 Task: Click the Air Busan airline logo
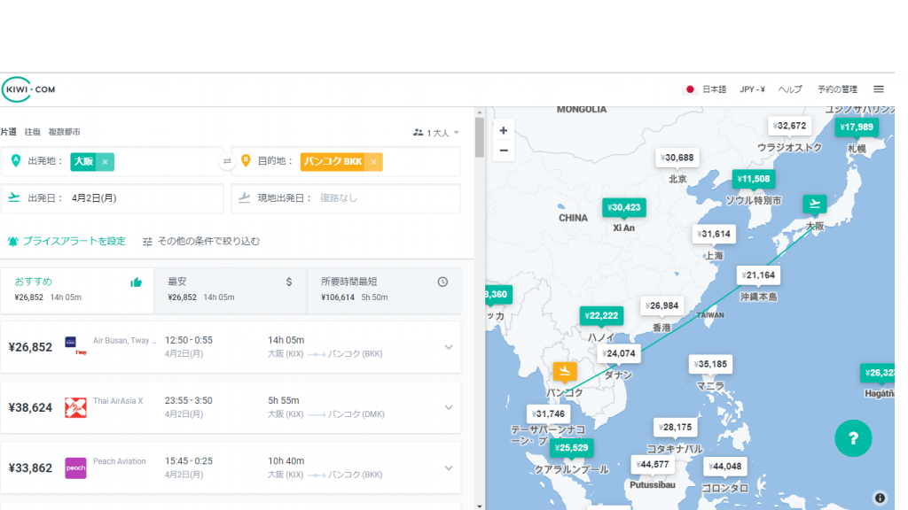70,343
